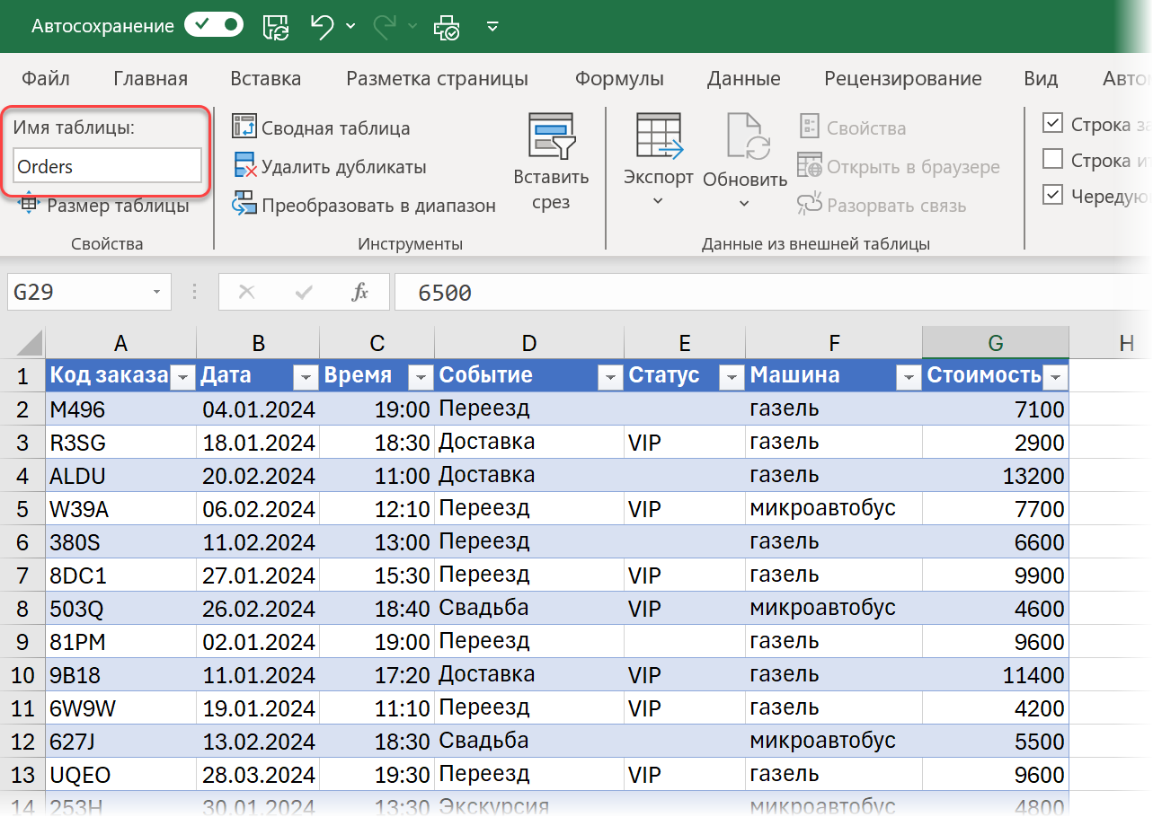The width and height of the screenshot is (1153, 817).
Task: Click the fx insert function icon
Action: 360,293
